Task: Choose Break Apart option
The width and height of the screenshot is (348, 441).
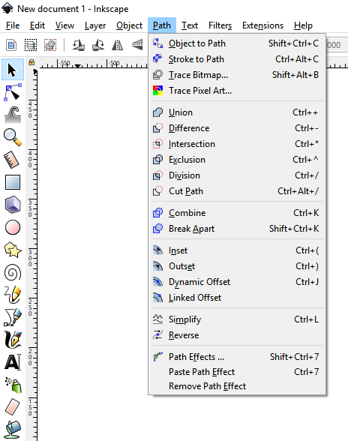Action: click(237, 229)
